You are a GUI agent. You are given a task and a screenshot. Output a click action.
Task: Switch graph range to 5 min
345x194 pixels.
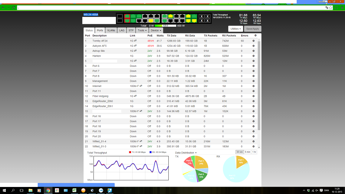coord(248,152)
